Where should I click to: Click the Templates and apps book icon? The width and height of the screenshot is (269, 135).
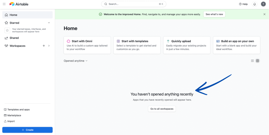5,110
